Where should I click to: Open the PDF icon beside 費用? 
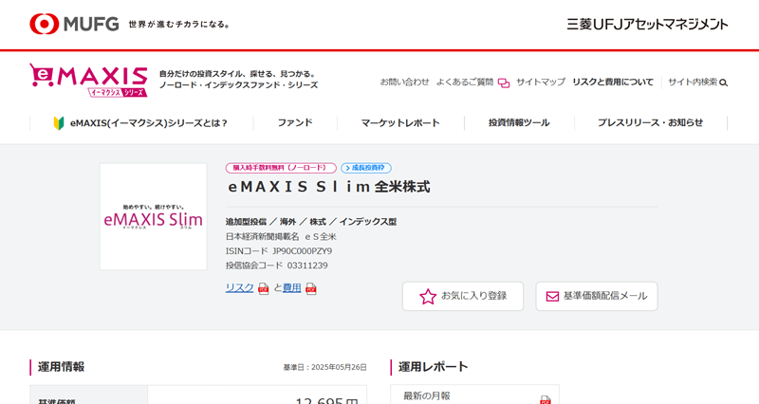click(311, 289)
